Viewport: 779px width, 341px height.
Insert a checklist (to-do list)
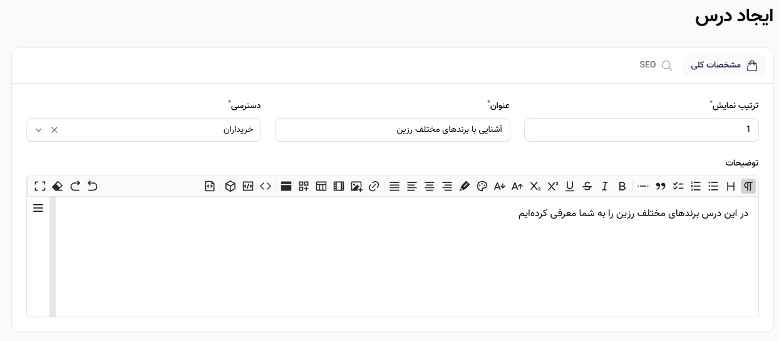coord(678,186)
